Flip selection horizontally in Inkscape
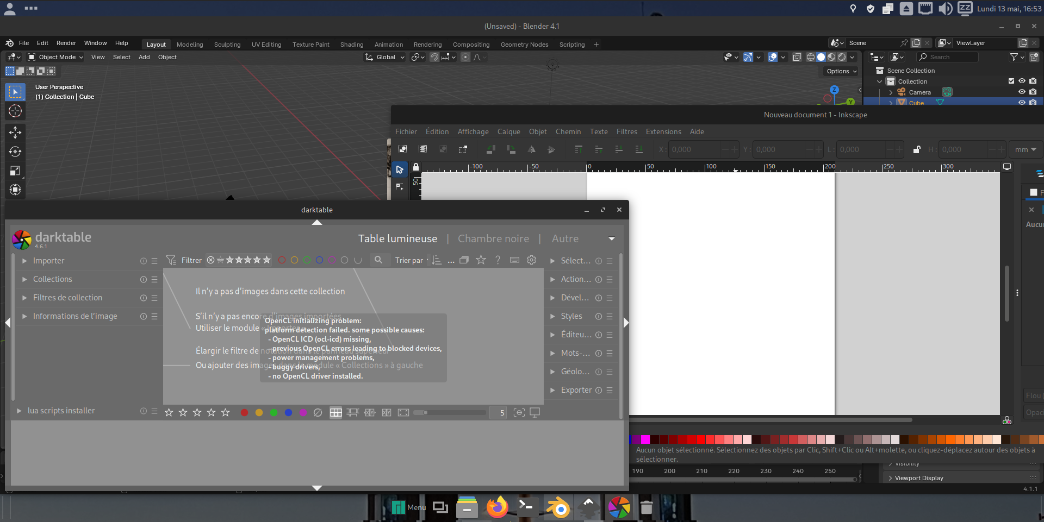 (x=531, y=149)
